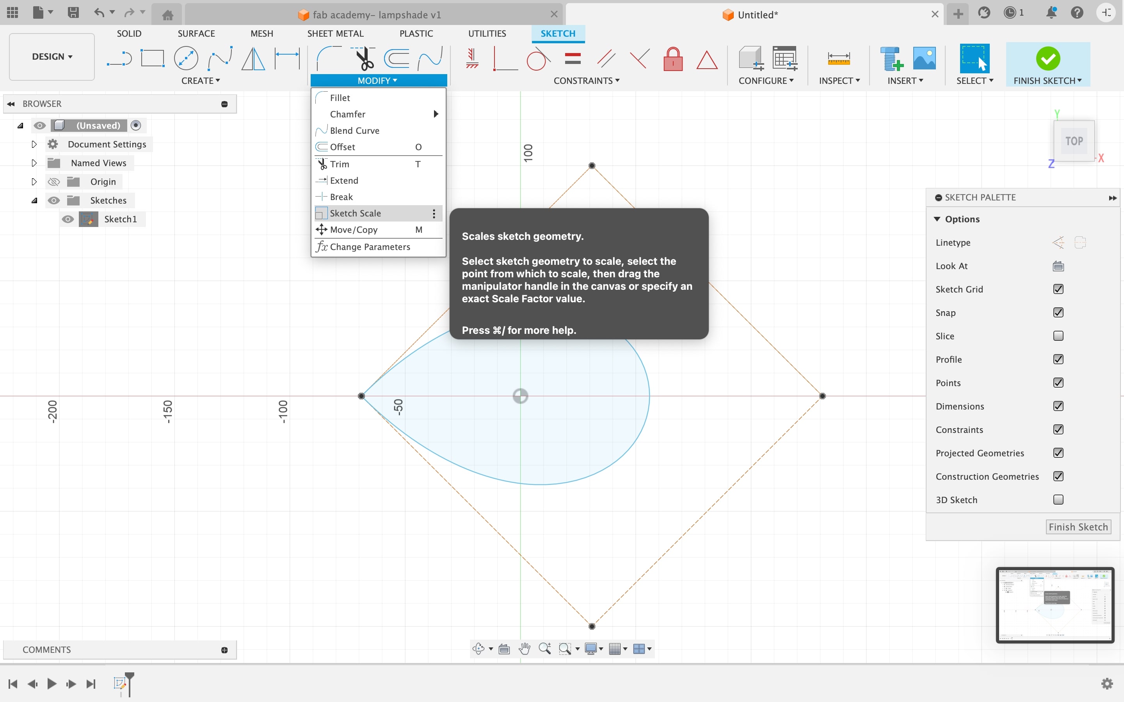
Task: Apply the Horizontal/Vertical constraint
Action: point(472,59)
